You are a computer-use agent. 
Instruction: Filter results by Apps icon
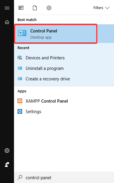[21, 8]
